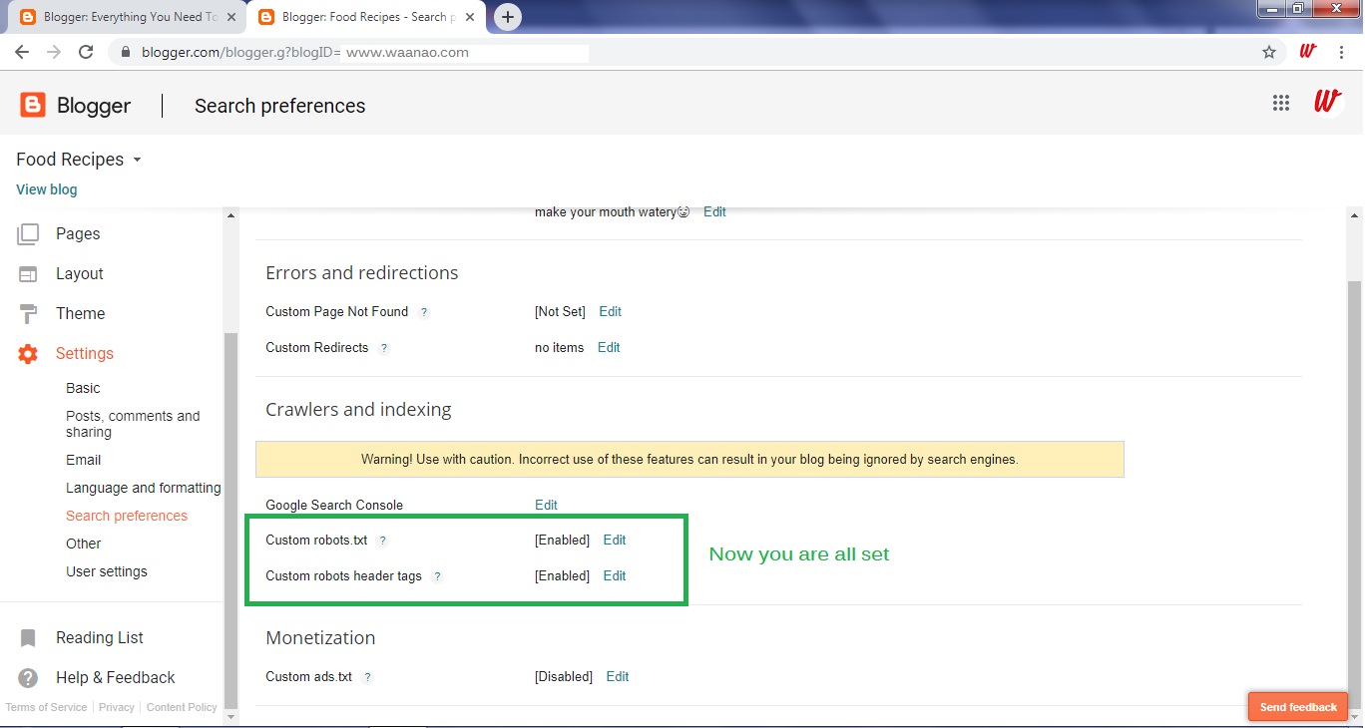Click the main page scrollbar up arrow
The height and width of the screenshot is (728, 1365).
tap(1354, 214)
